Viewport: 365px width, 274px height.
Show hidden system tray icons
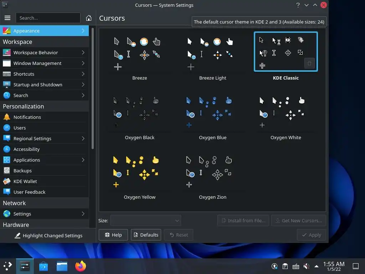[317, 266]
